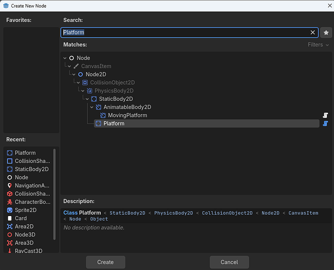This screenshot has height=270, width=334.
Task: Select Area2D from Recent list
Action: click(x=24, y=226)
